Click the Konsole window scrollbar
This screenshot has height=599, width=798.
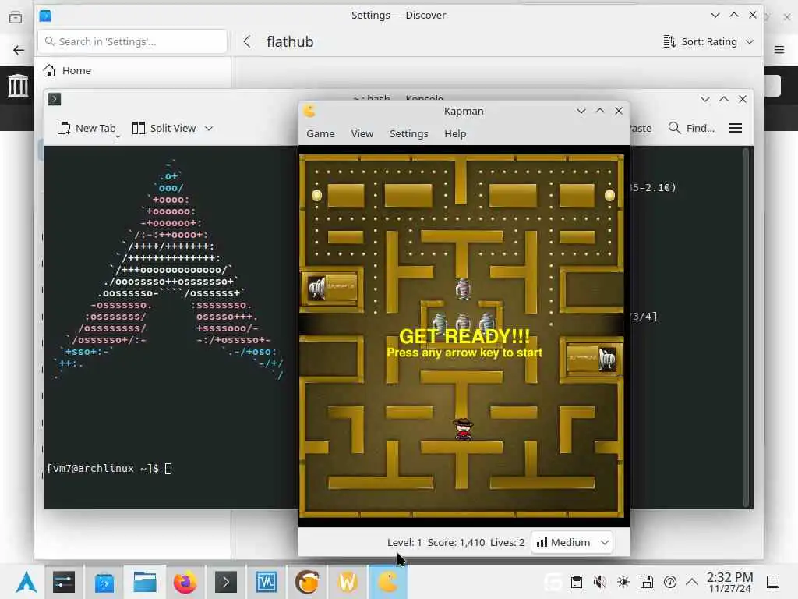746,326
